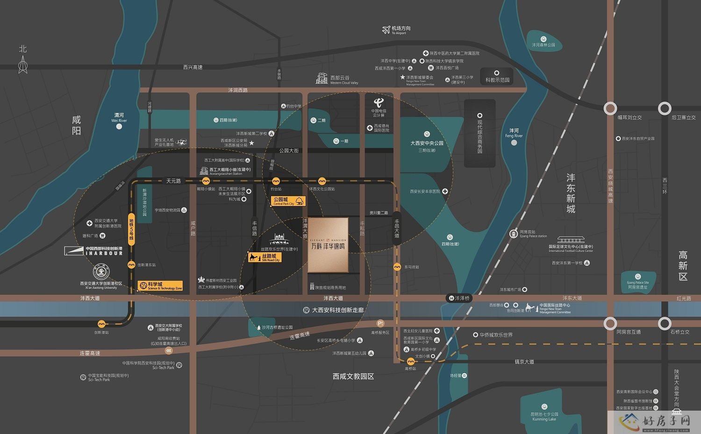Click the 镐京大道 road label
Viewport: 701px width, 434px height.
click(x=524, y=362)
